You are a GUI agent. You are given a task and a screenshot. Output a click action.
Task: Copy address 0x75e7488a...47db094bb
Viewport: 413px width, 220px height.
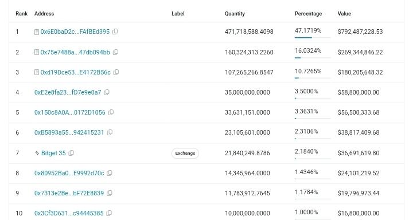click(x=115, y=52)
